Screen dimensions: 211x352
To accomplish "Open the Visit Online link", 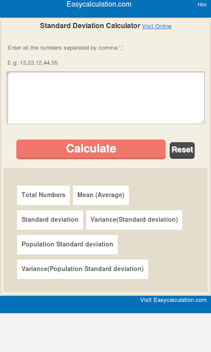I will [157, 26].
